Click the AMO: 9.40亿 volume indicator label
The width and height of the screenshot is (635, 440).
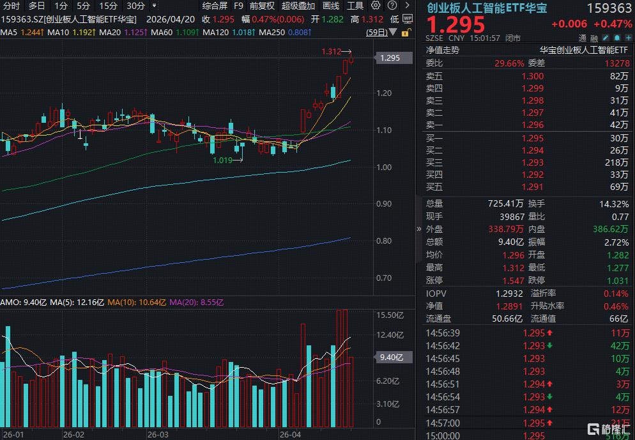[24, 302]
